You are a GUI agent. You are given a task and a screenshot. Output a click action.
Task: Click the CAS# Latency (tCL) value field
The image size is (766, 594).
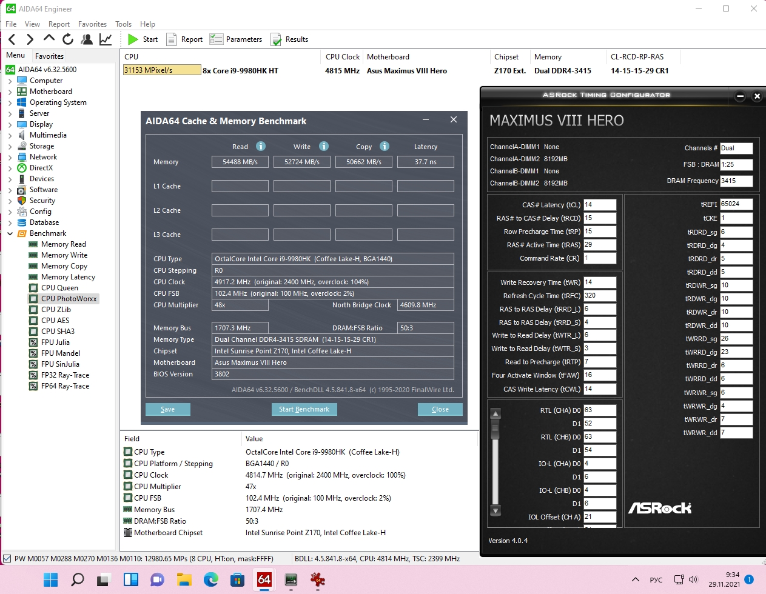click(x=600, y=205)
